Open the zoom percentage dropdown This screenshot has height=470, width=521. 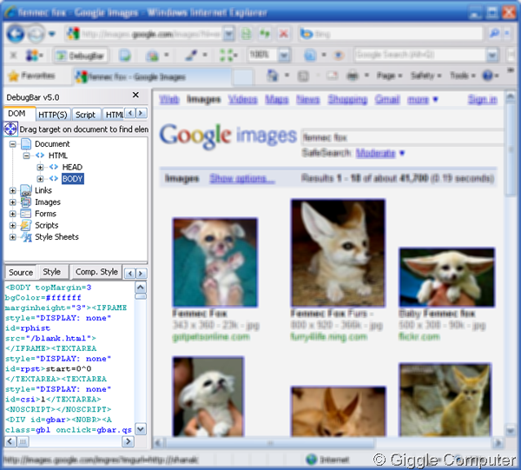pos(284,56)
